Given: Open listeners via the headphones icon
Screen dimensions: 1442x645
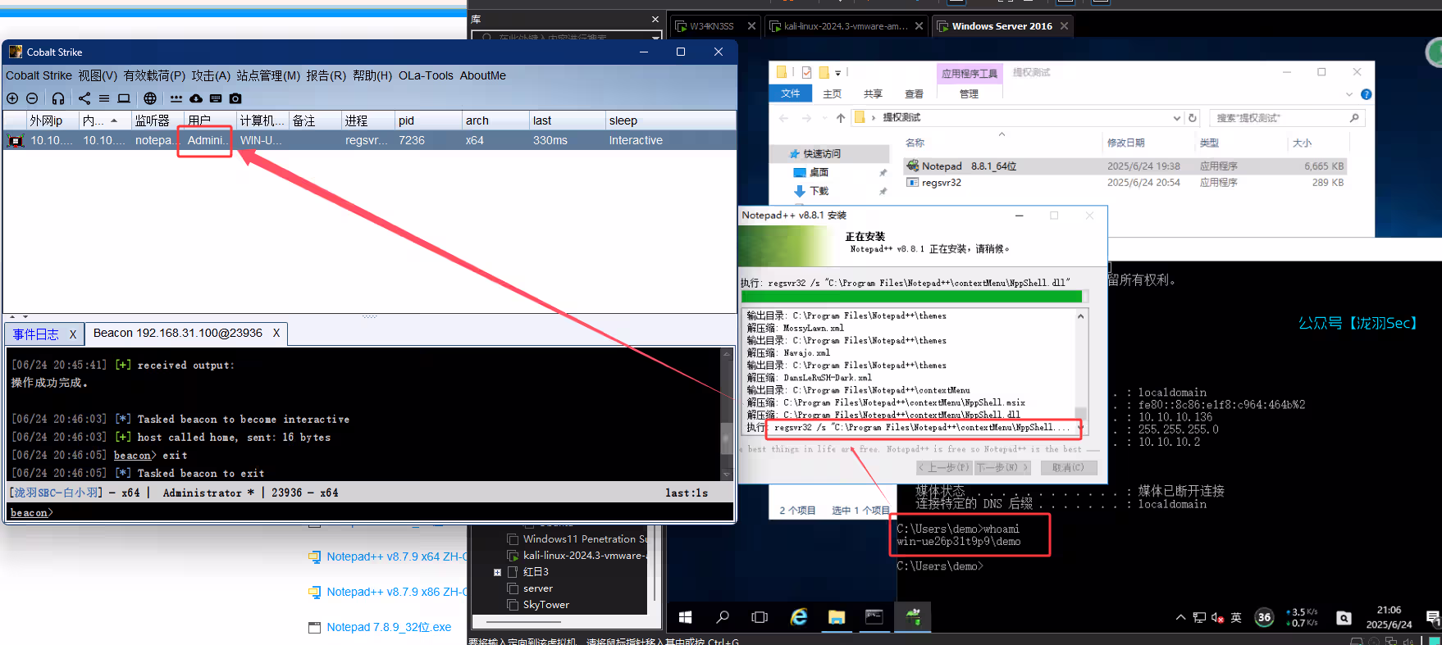Looking at the screenshot, I should 58,98.
